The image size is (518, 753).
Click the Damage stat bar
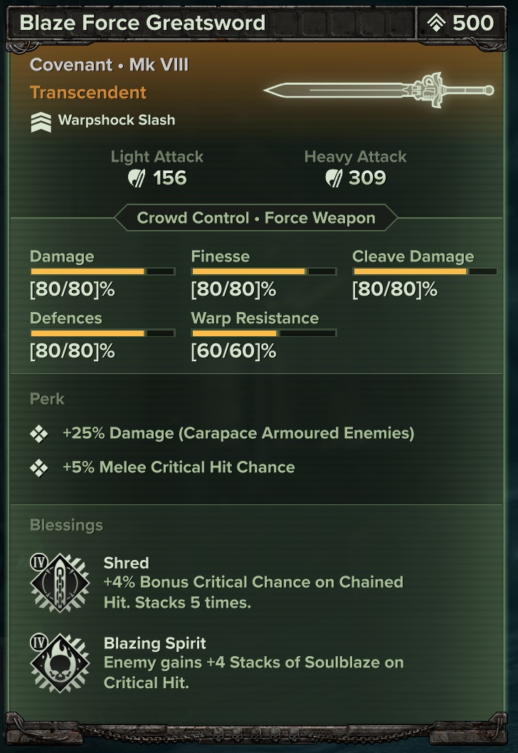(x=102, y=271)
